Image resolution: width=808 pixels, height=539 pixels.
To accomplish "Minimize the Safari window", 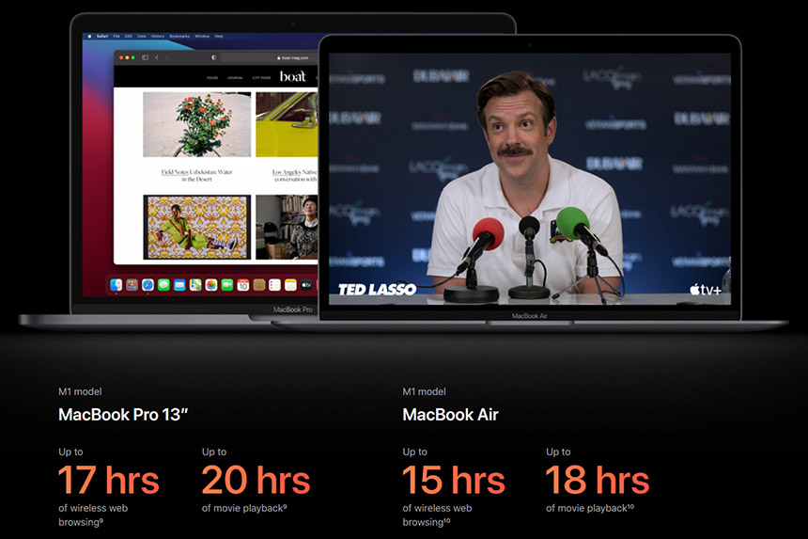I will (127, 57).
